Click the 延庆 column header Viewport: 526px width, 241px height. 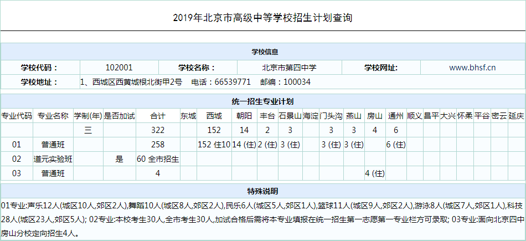coord(516,116)
